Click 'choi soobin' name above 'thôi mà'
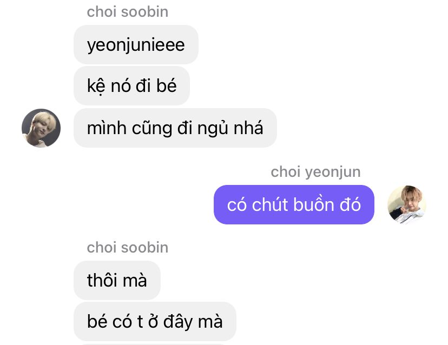 (128, 247)
